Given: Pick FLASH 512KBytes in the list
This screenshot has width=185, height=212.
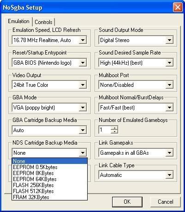Looking at the screenshot, I should coord(49,191).
